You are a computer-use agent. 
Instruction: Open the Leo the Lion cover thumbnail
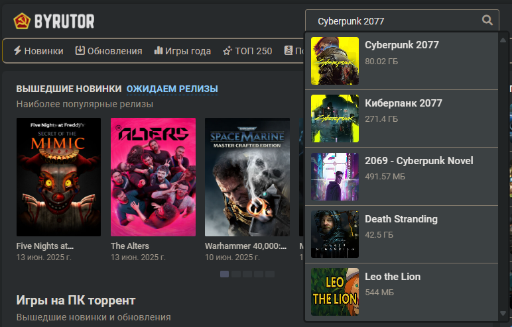[x=335, y=292]
